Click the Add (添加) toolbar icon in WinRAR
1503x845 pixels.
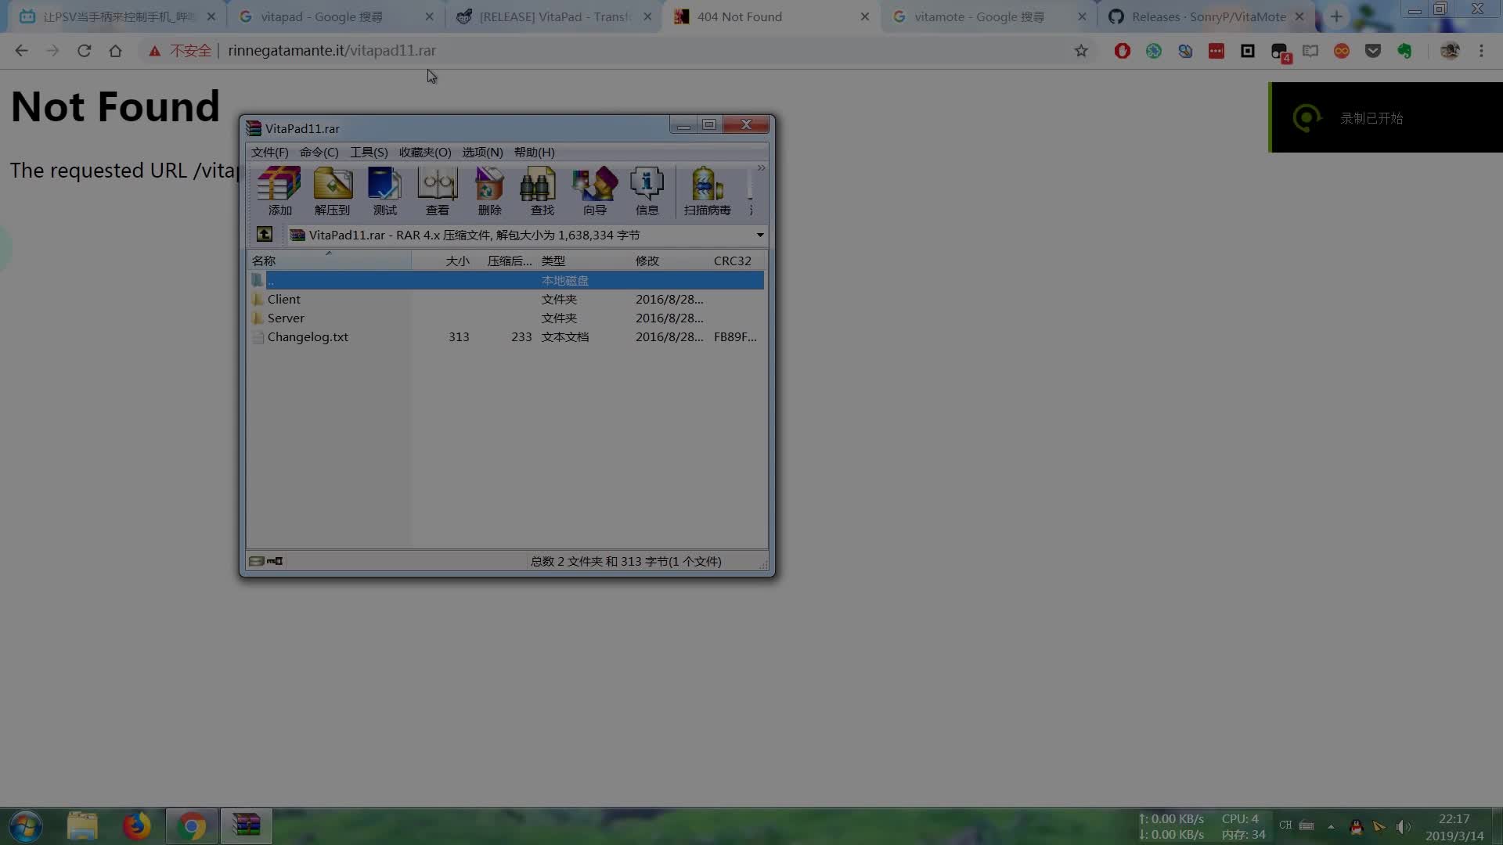(279, 191)
